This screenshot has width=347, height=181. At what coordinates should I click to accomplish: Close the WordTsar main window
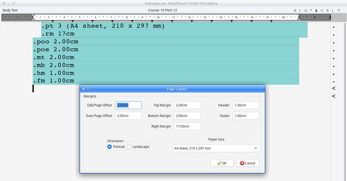coord(4,3)
